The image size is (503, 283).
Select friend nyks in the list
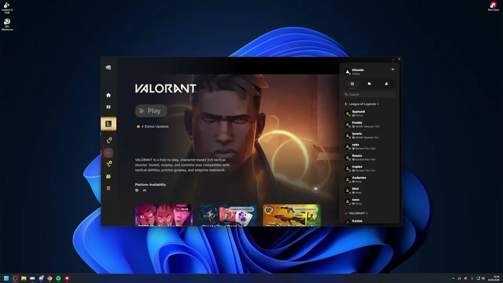click(369, 146)
